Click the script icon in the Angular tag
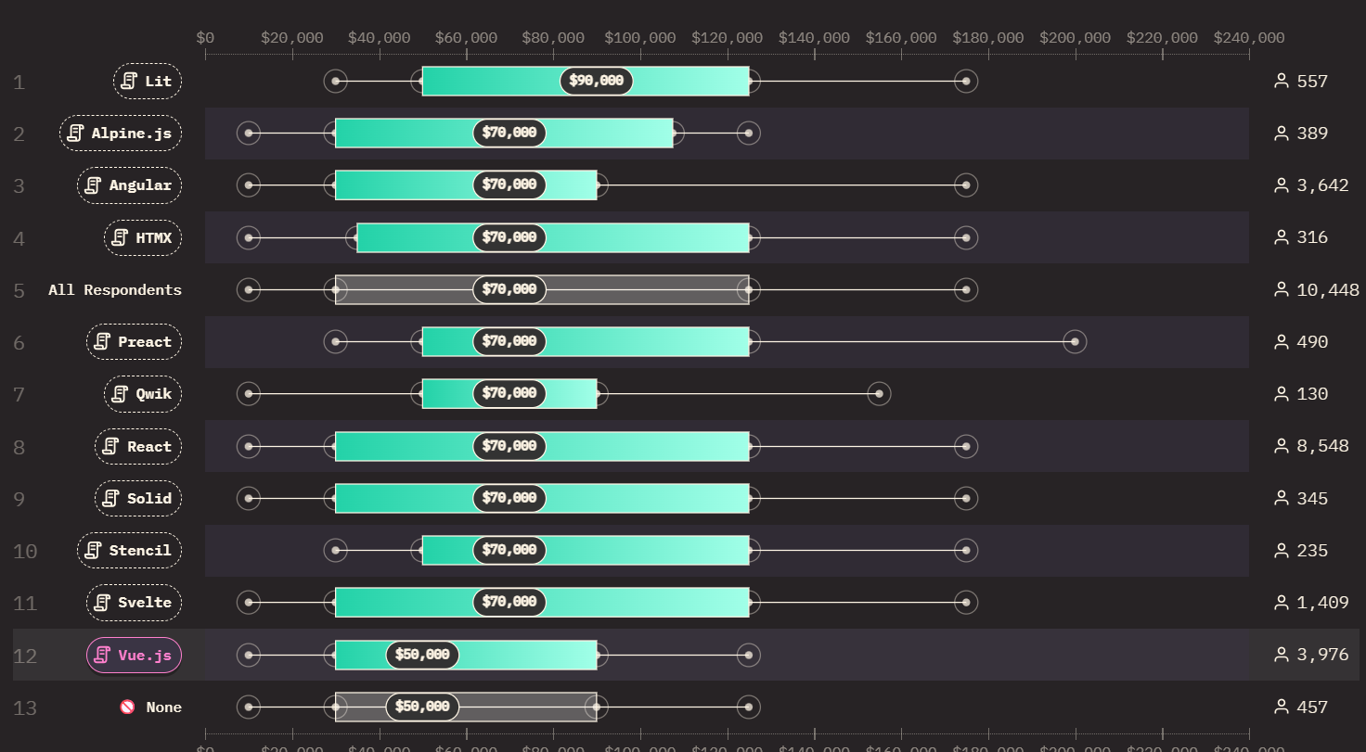Image resolution: width=1366 pixels, height=752 pixels. [93, 185]
